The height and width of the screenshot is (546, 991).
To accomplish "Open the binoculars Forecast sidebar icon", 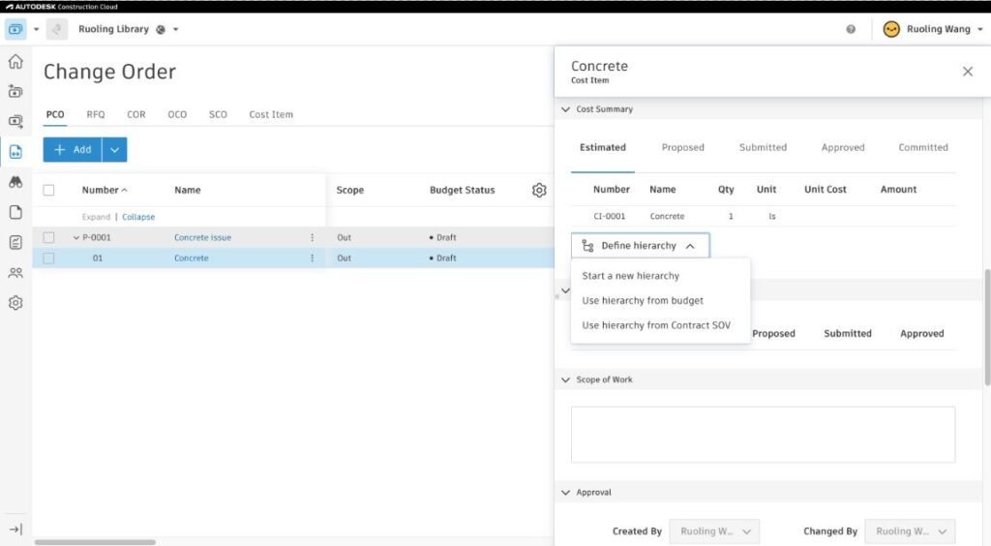I will [15, 182].
